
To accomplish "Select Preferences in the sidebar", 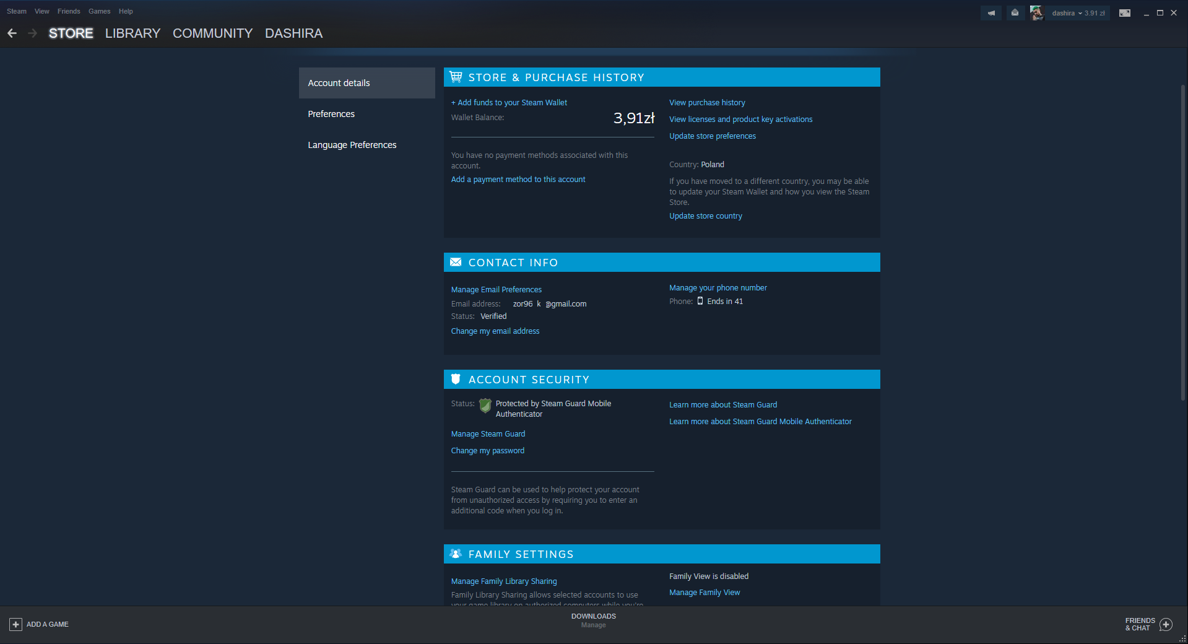I will [367, 114].
